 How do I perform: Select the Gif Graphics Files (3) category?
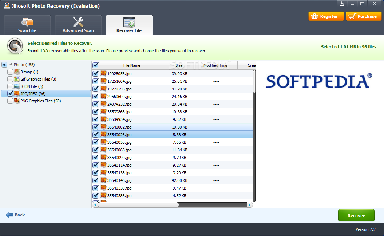tap(38, 79)
